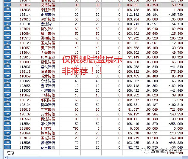
Task: Select name cell 建工转债
Action: coord(48,34)
